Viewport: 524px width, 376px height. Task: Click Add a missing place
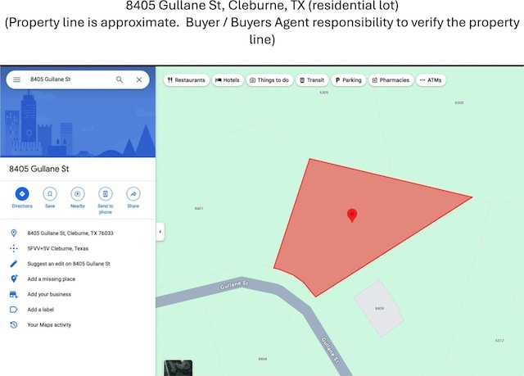coord(51,279)
